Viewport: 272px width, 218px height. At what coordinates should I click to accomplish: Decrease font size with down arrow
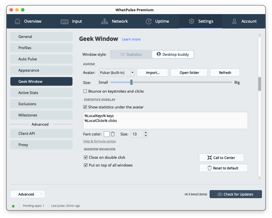tap(146, 136)
